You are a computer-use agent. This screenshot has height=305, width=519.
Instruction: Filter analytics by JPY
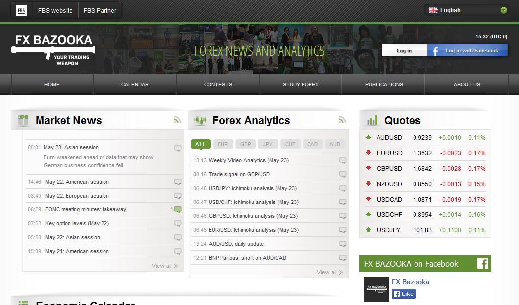pyautogui.click(x=268, y=144)
